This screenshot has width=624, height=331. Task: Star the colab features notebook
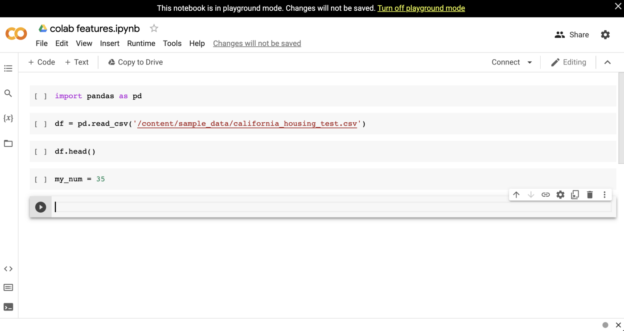tap(154, 28)
